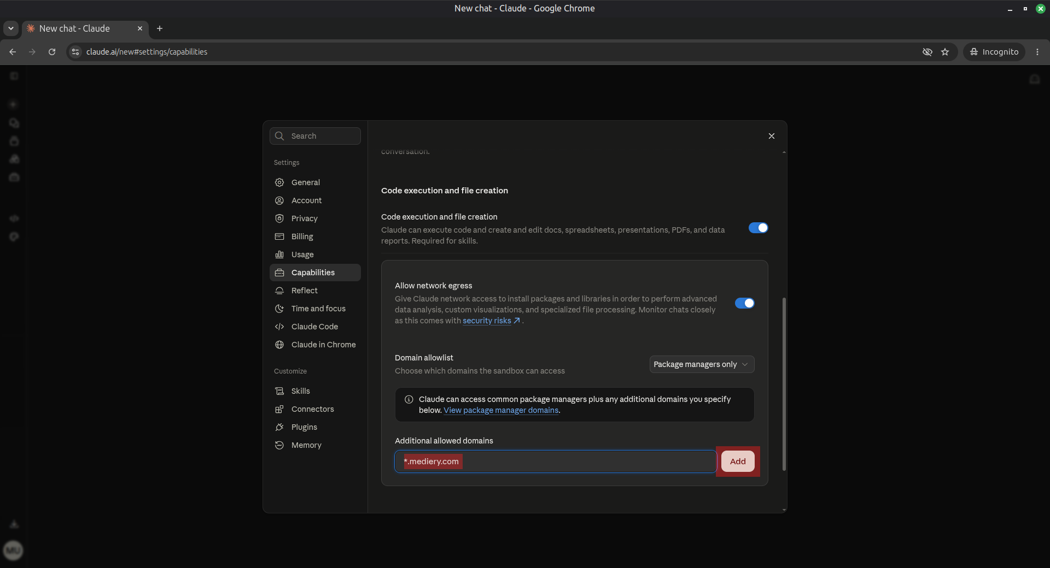The height and width of the screenshot is (568, 1050).
Task: Click the Reflect icon in sidebar
Action: click(x=279, y=291)
